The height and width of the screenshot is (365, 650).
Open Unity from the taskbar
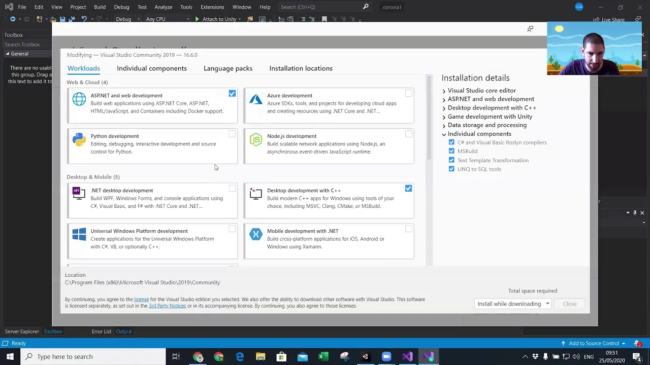click(x=365, y=356)
